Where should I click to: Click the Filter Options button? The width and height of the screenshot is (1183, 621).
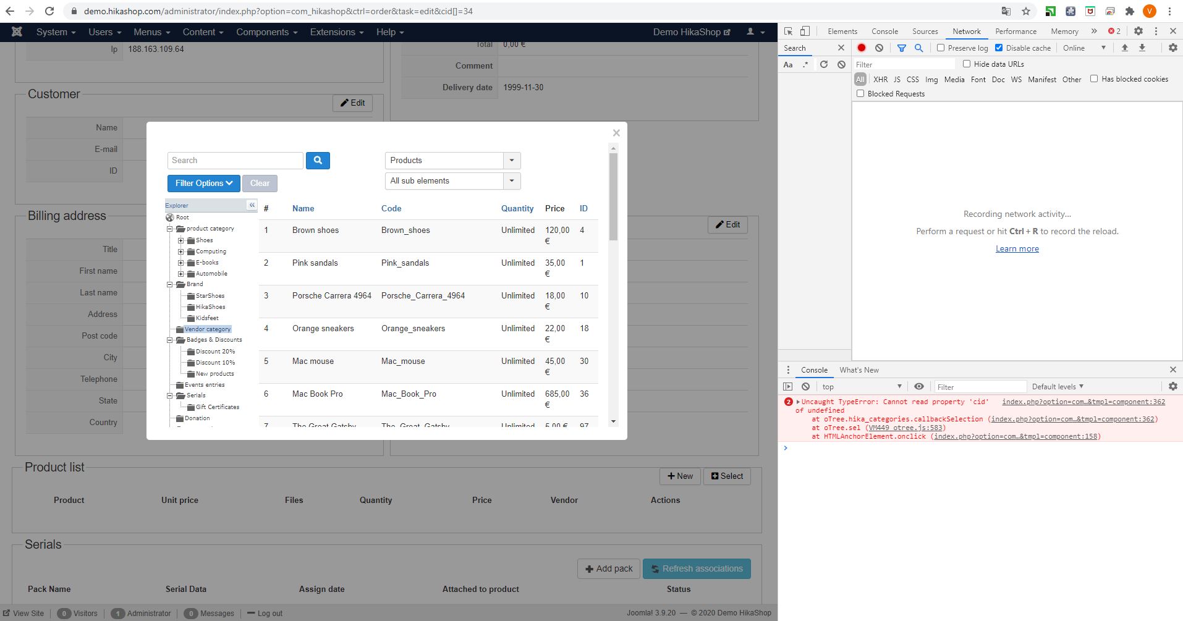pyautogui.click(x=203, y=184)
